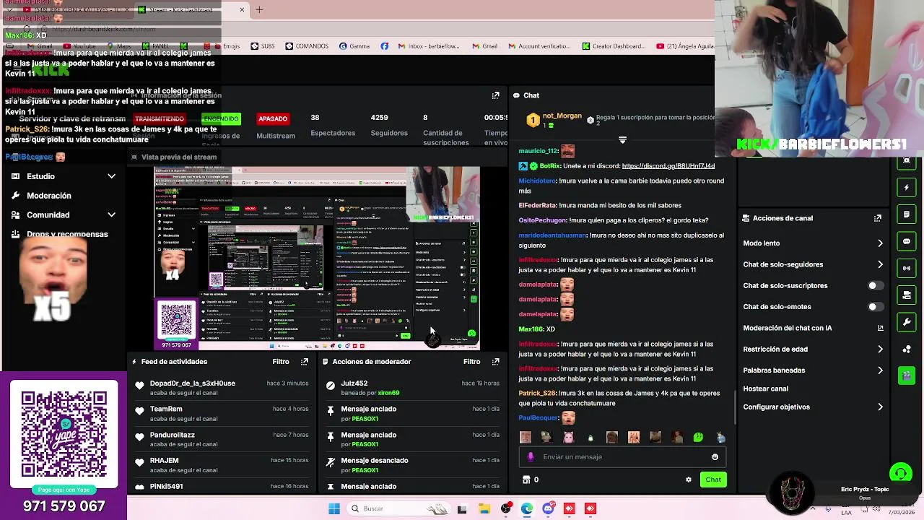Pop out the Feed de actividades panel
The image size is (924, 520).
click(305, 362)
